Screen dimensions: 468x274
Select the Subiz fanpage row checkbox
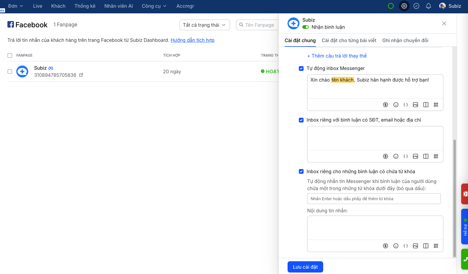click(10, 71)
